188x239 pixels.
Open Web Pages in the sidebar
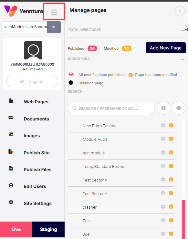click(x=36, y=102)
